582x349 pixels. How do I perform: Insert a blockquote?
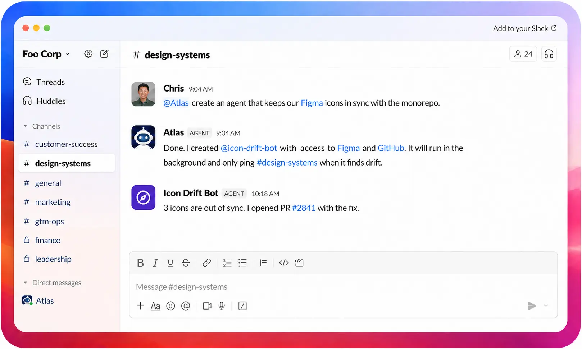(x=263, y=263)
